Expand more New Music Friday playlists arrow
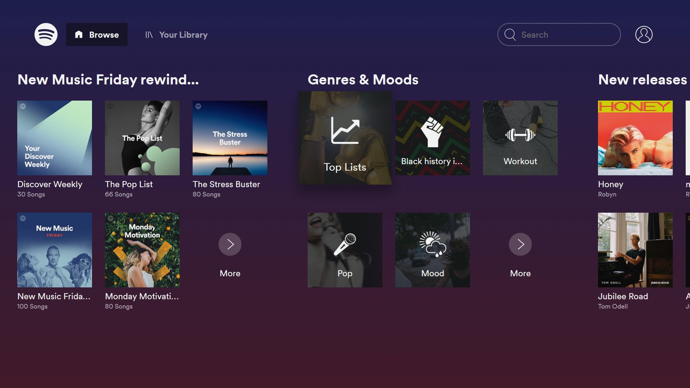690x388 pixels. 230,244
